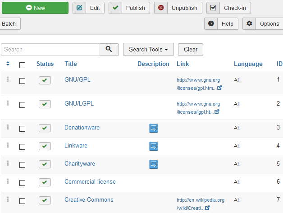The image size is (283, 213).
Task: Open the GNU/LGPL license title
Action: coord(79,103)
